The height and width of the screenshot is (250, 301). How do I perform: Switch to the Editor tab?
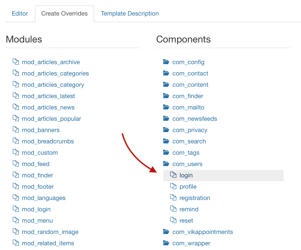pyautogui.click(x=20, y=14)
